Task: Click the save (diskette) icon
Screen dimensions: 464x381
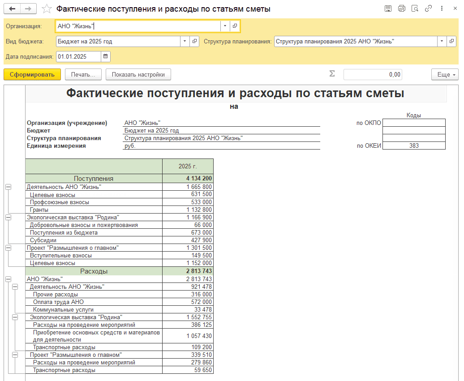Action: coord(388,9)
